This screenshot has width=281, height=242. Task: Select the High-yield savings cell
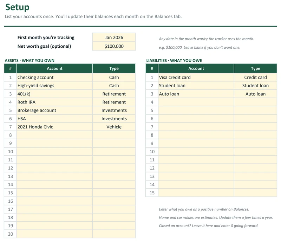[54, 86]
